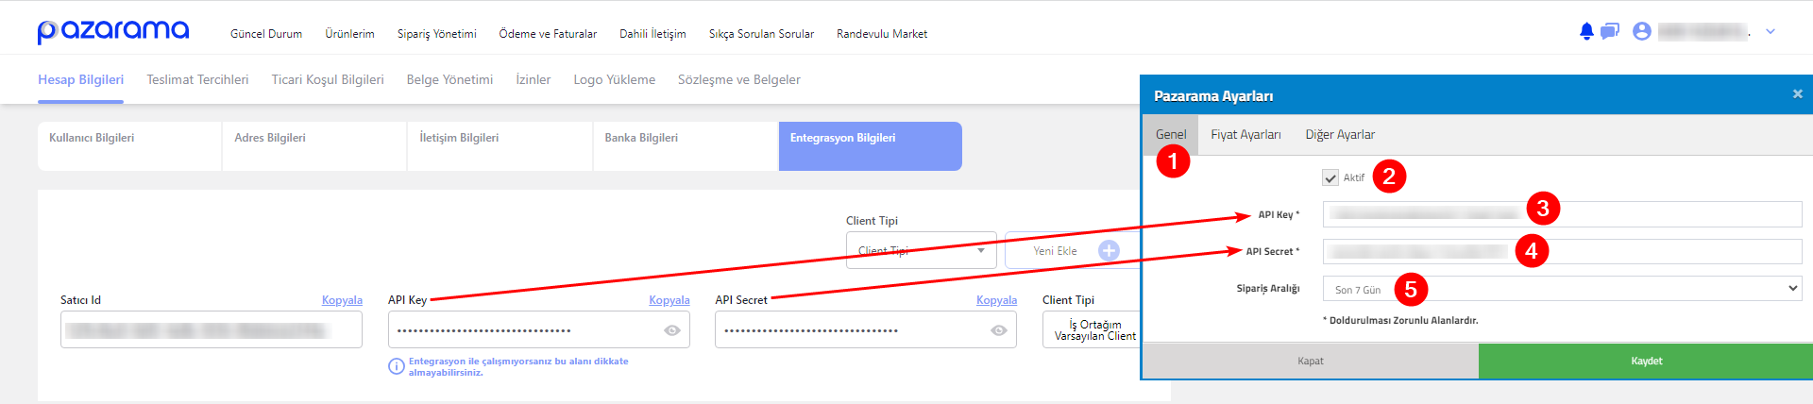This screenshot has height=404, width=1813.
Task: Click the Pazarama logo
Action: point(113,31)
